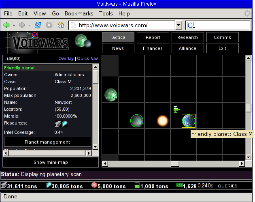The width and height of the screenshot is (255, 202).
Task: Click the metal icon beside 31,611 tons
Action: [4, 185]
